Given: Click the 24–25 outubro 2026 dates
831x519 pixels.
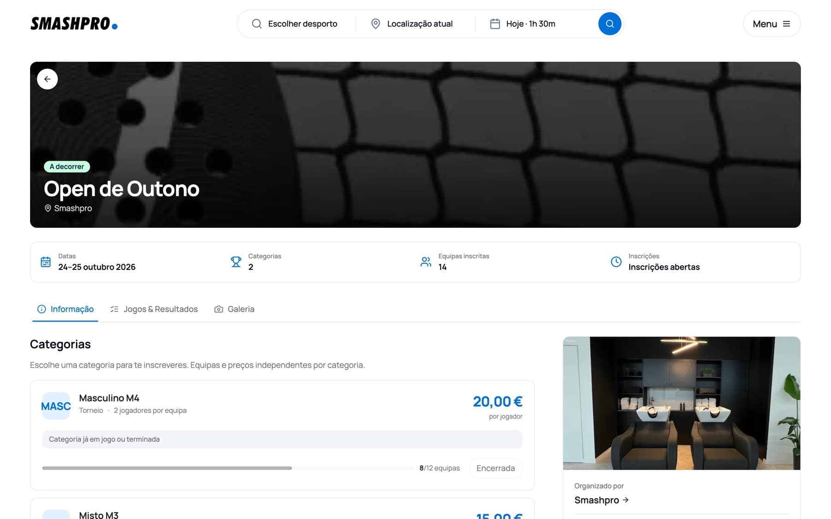Looking at the screenshot, I should (97, 267).
